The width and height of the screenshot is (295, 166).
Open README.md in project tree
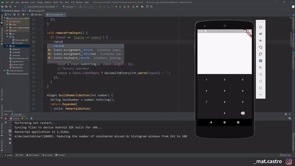16,67
